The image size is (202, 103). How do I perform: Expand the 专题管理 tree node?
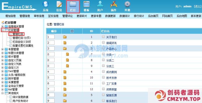point(3,49)
